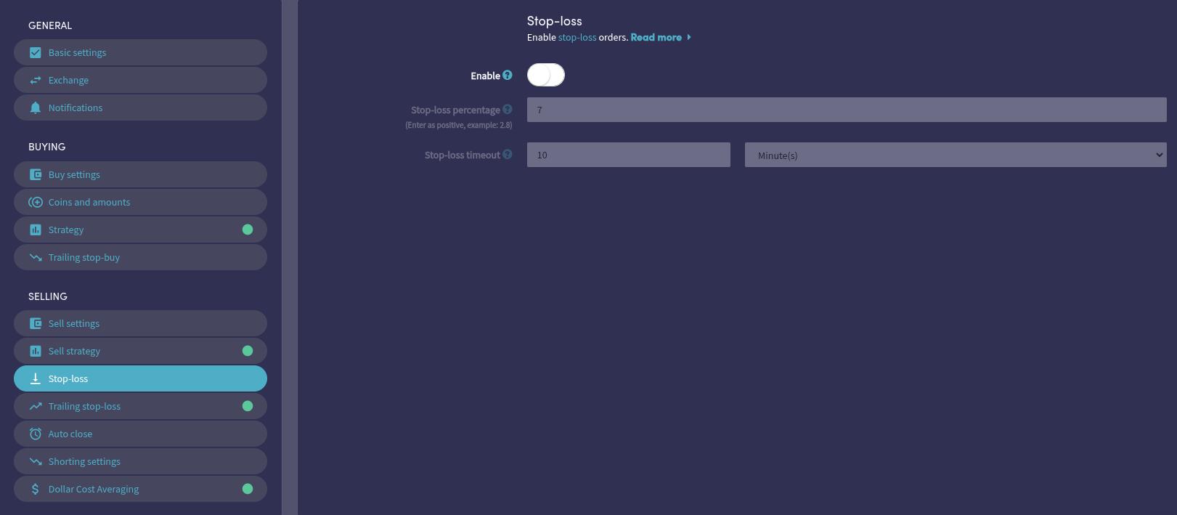The height and width of the screenshot is (515, 1177).
Task: Open the Minute(s) timeout unit dropdown
Action: pos(955,155)
